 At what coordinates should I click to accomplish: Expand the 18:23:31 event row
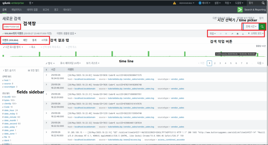tap(46, 94)
